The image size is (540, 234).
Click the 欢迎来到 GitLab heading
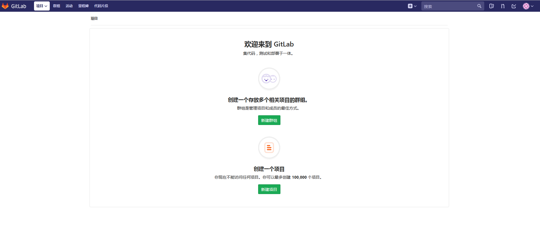click(x=269, y=44)
